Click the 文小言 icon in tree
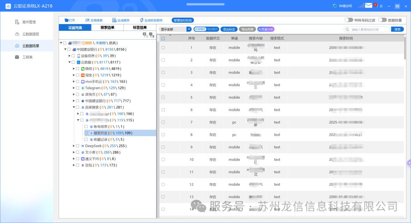Screen dimensions: 411x223 point(83,152)
